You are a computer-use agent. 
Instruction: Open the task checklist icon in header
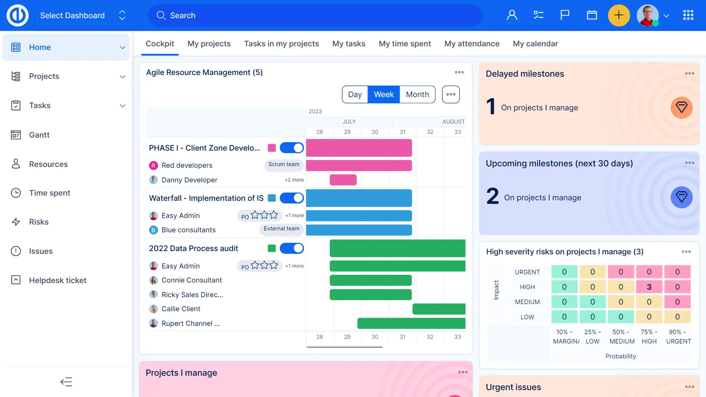[538, 15]
